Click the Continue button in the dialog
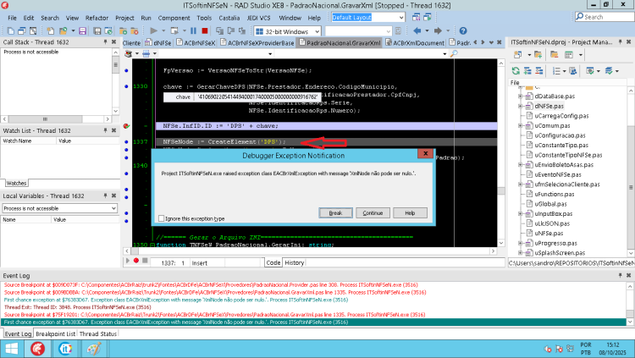 tap(373, 212)
